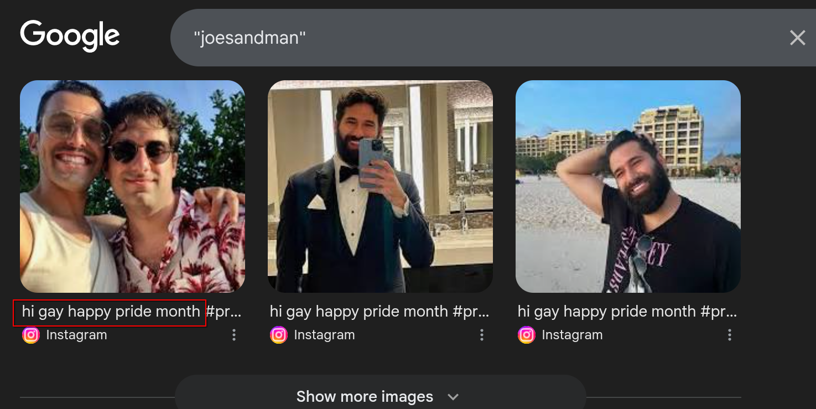Click the Google logo
The width and height of the screenshot is (816, 409).
coord(70,37)
